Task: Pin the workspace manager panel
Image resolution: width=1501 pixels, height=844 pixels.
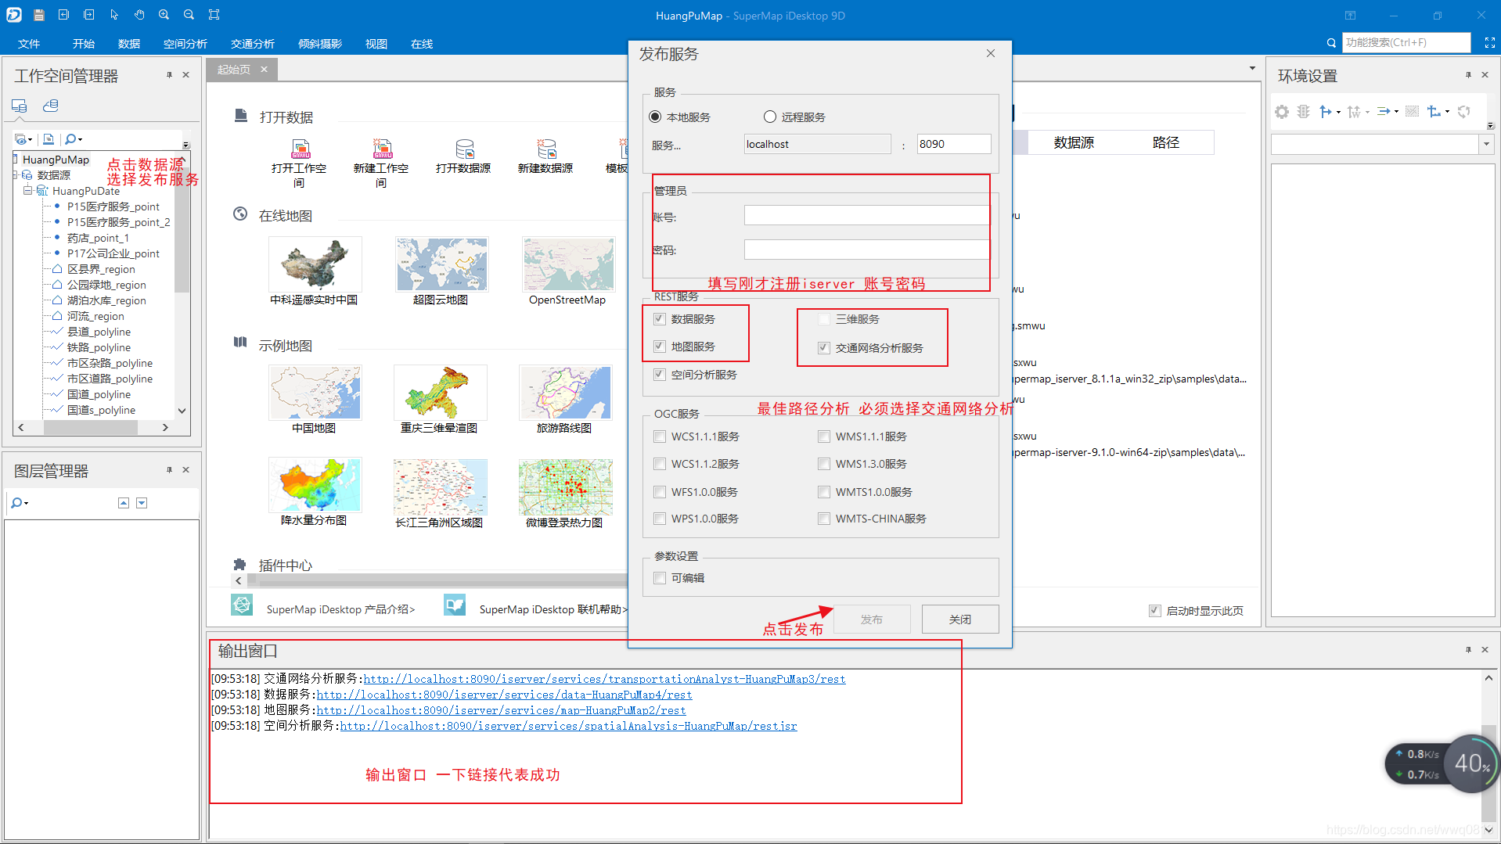Action: point(169,75)
